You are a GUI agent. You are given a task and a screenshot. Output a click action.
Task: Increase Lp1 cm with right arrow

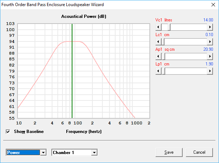coord(210,71)
